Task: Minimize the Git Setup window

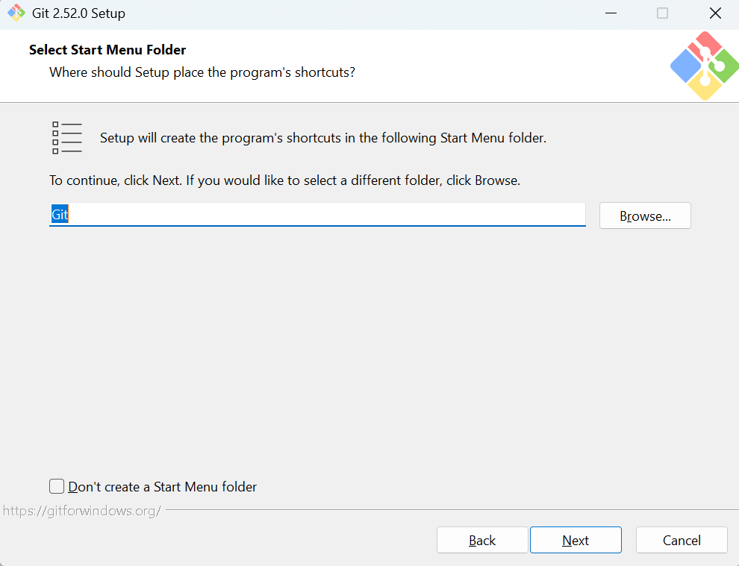Action: [x=611, y=13]
